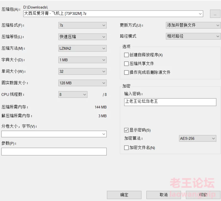221x201 pixels.
Task: Click the browse '...' button for archive path
Action: pos(215,14)
